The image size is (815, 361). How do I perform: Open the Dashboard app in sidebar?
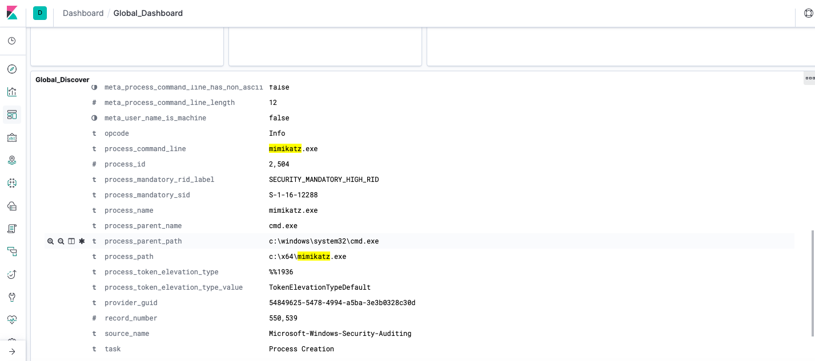pos(12,115)
